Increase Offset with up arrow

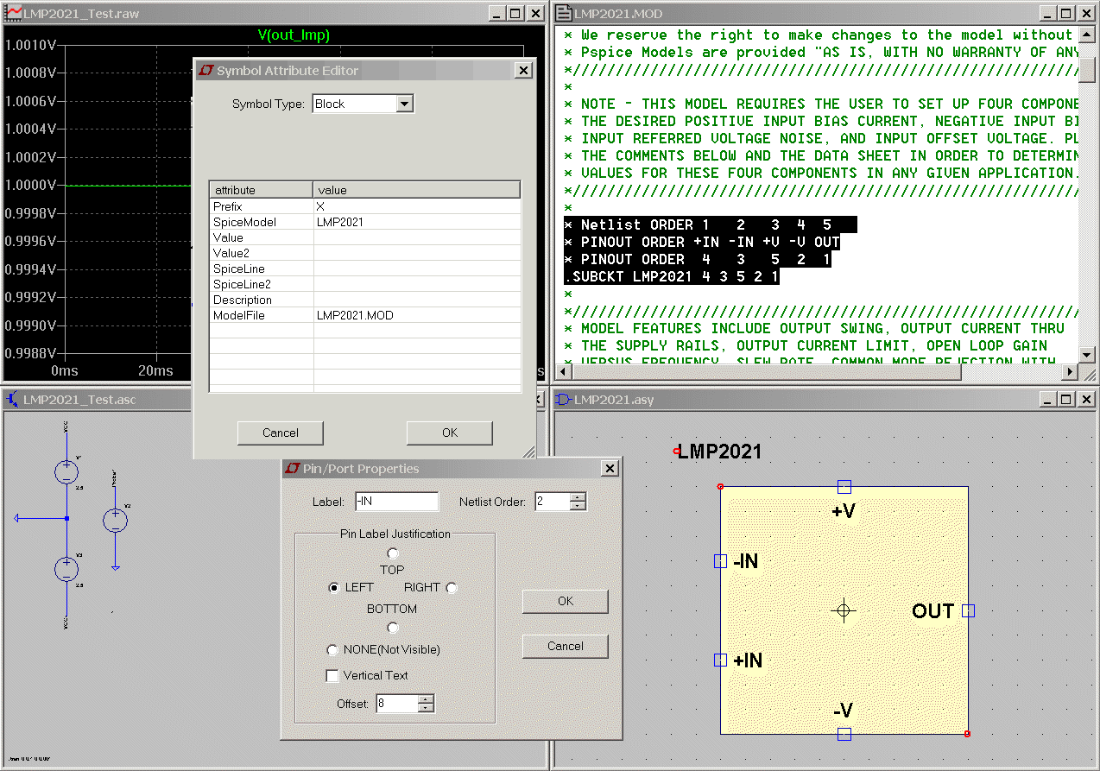point(426,699)
